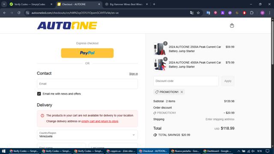Reload the checkout page
This screenshot has width=274, height=154.
tap(19, 13)
